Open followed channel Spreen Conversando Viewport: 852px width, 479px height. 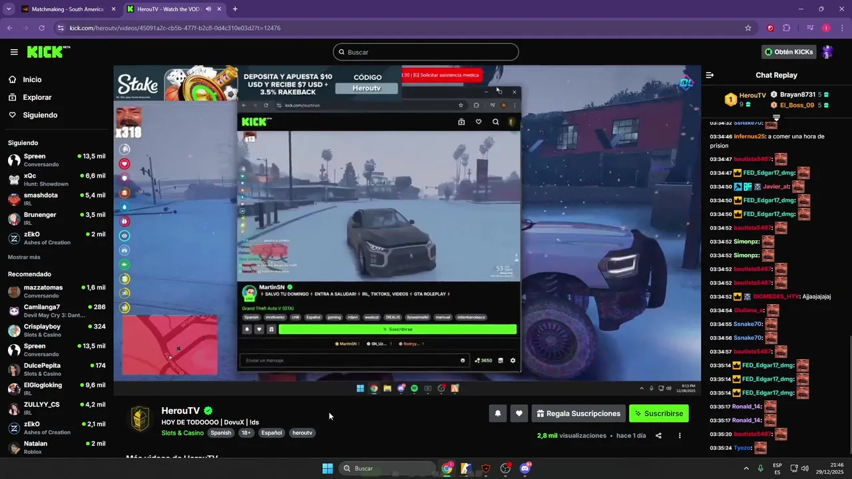click(57, 160)
